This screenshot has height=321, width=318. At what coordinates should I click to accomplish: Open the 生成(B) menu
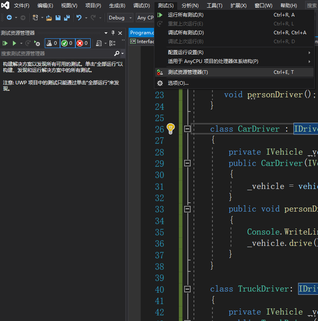click(x=117, y=6)
